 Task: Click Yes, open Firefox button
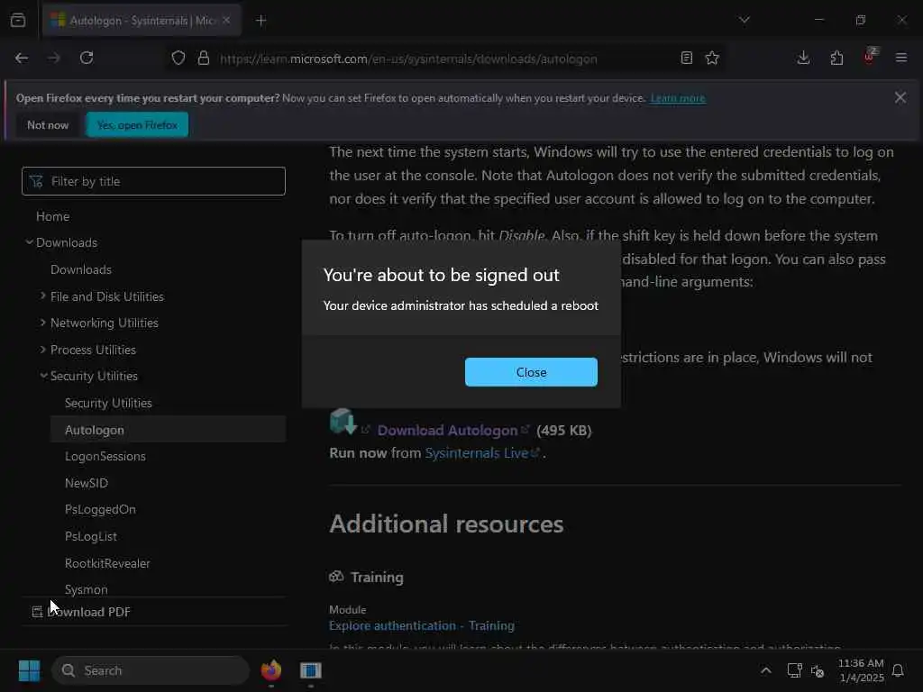pos(137,124)
